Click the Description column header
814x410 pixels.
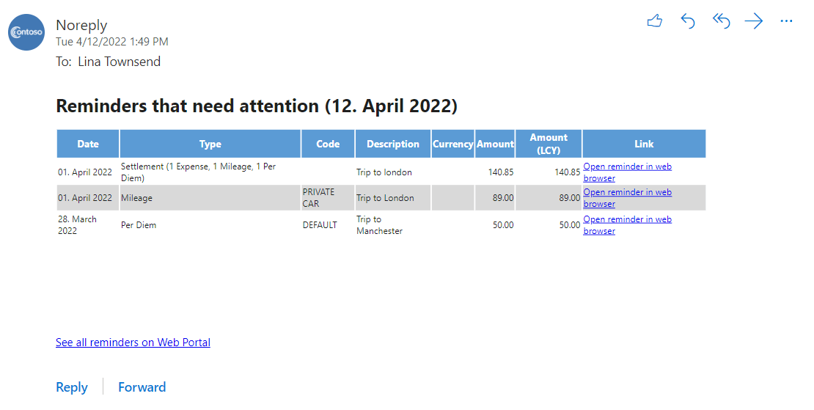pyautogui.click(x=393, y=144)
